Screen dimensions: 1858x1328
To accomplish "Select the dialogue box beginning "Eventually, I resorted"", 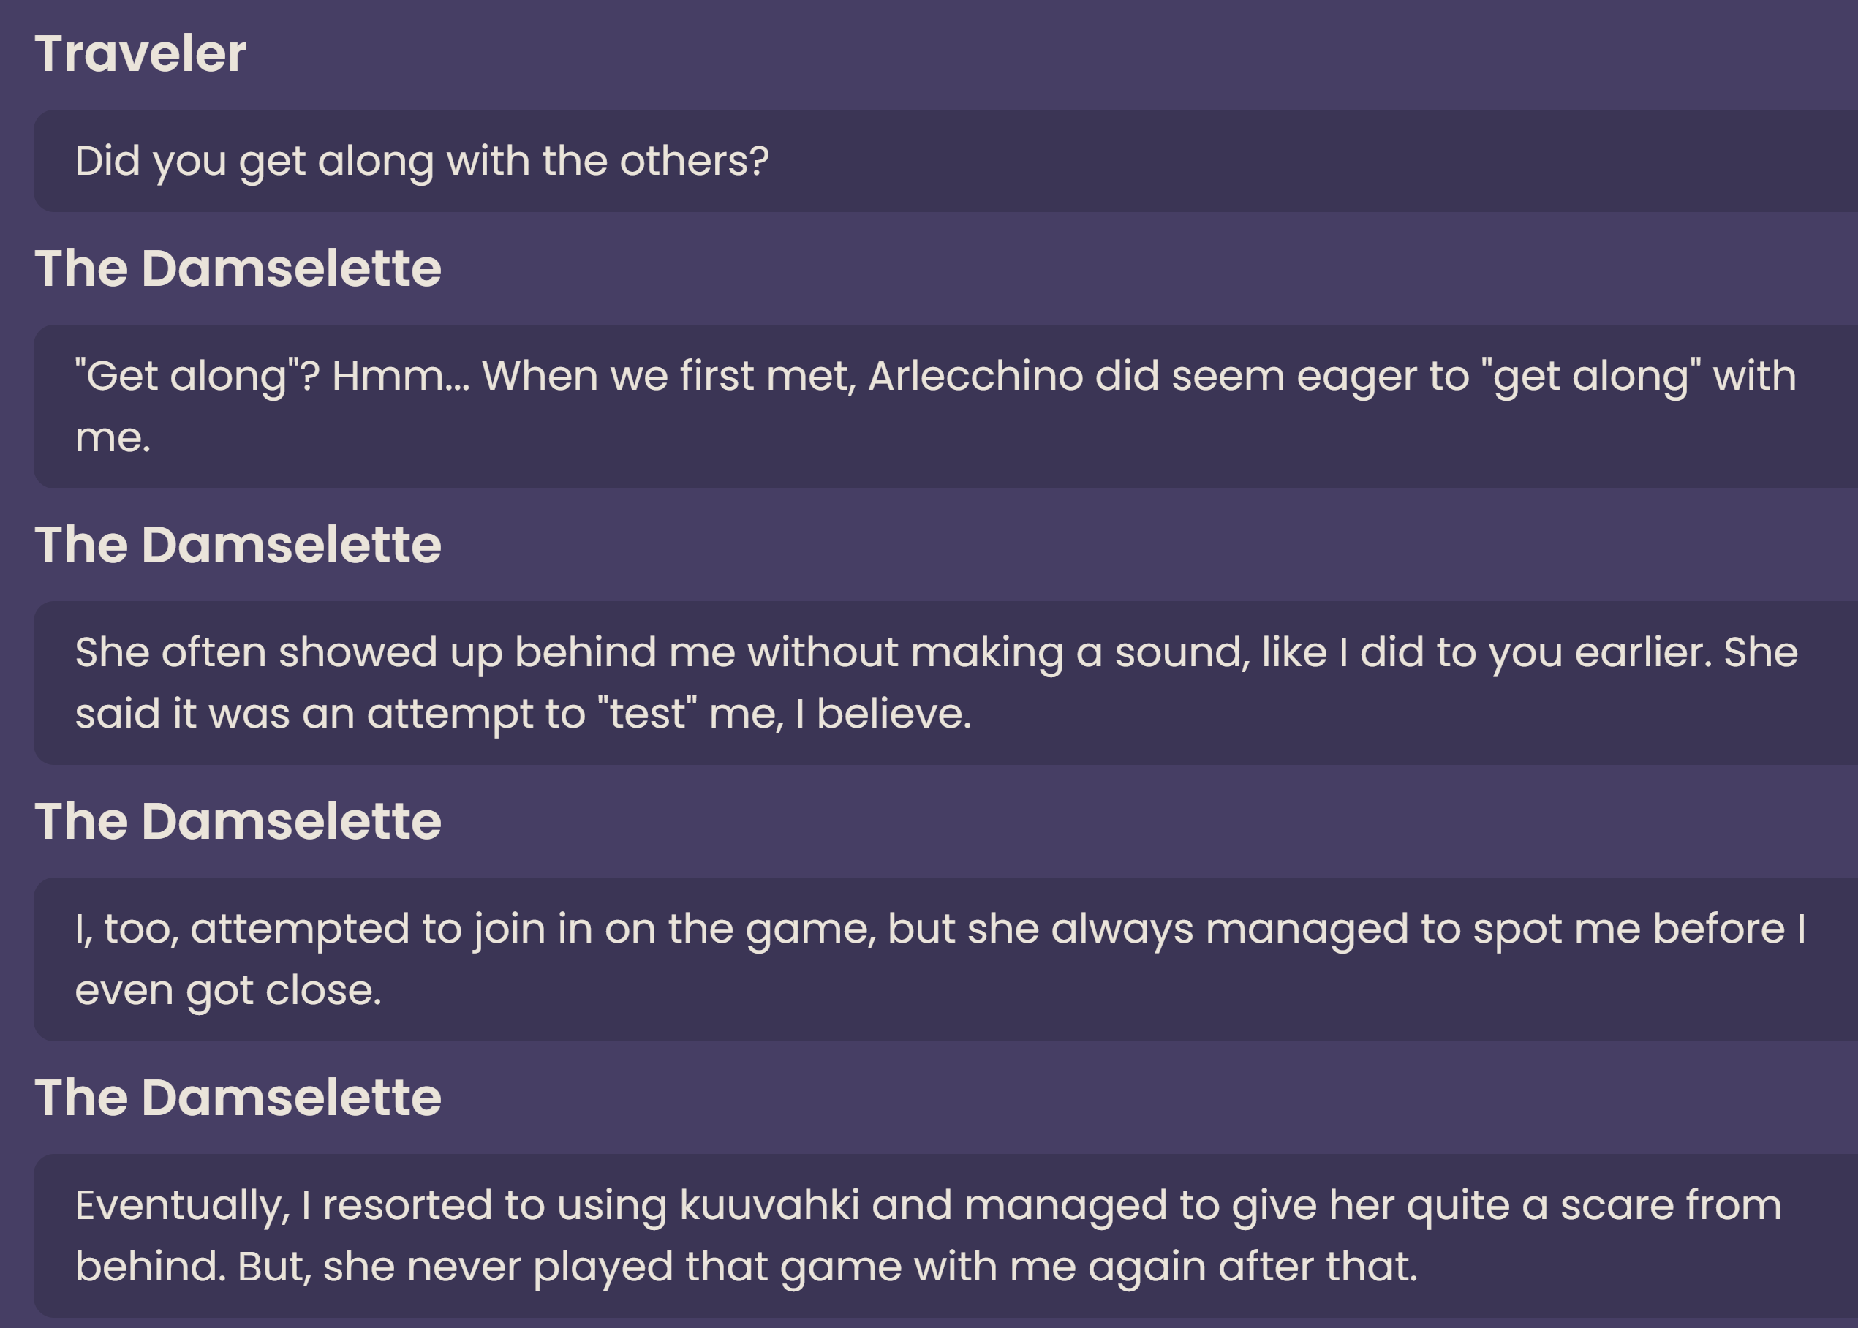I will coord(945,1236).
